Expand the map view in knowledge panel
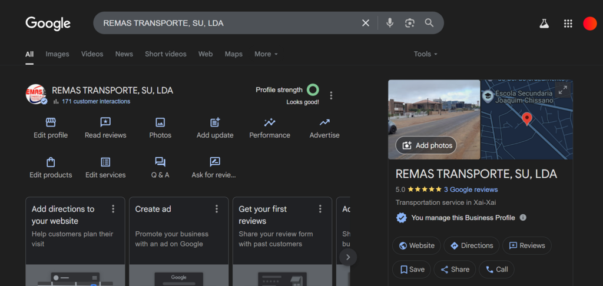603x286 pixels. point(562,90)
